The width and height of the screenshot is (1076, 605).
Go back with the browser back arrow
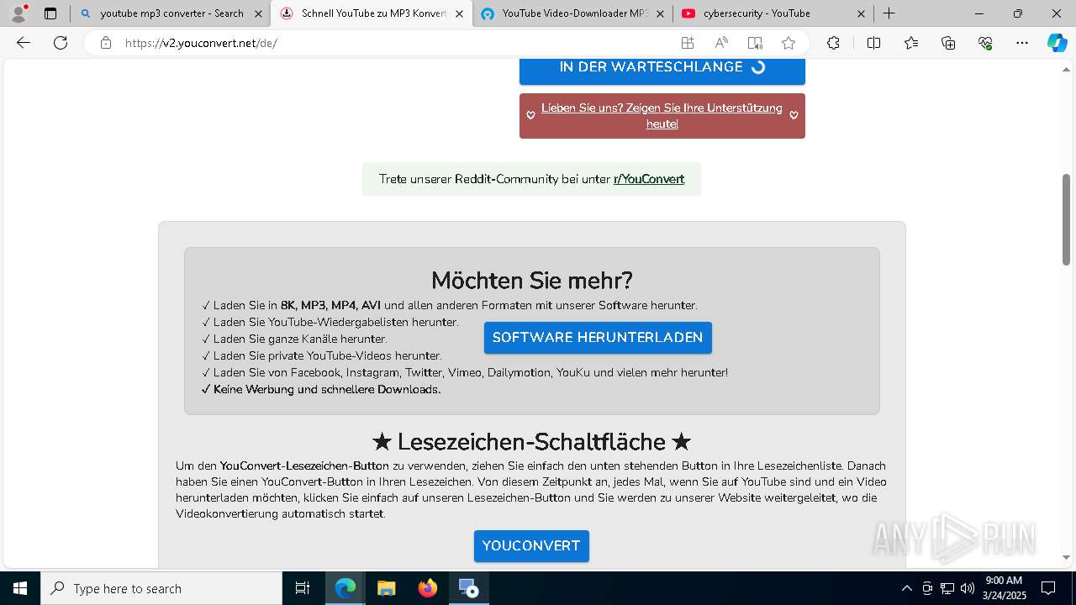24,43
